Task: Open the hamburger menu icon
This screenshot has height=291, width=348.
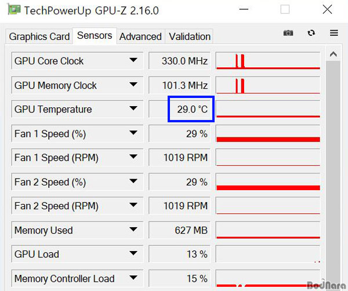Action: (x=333, y=34)
